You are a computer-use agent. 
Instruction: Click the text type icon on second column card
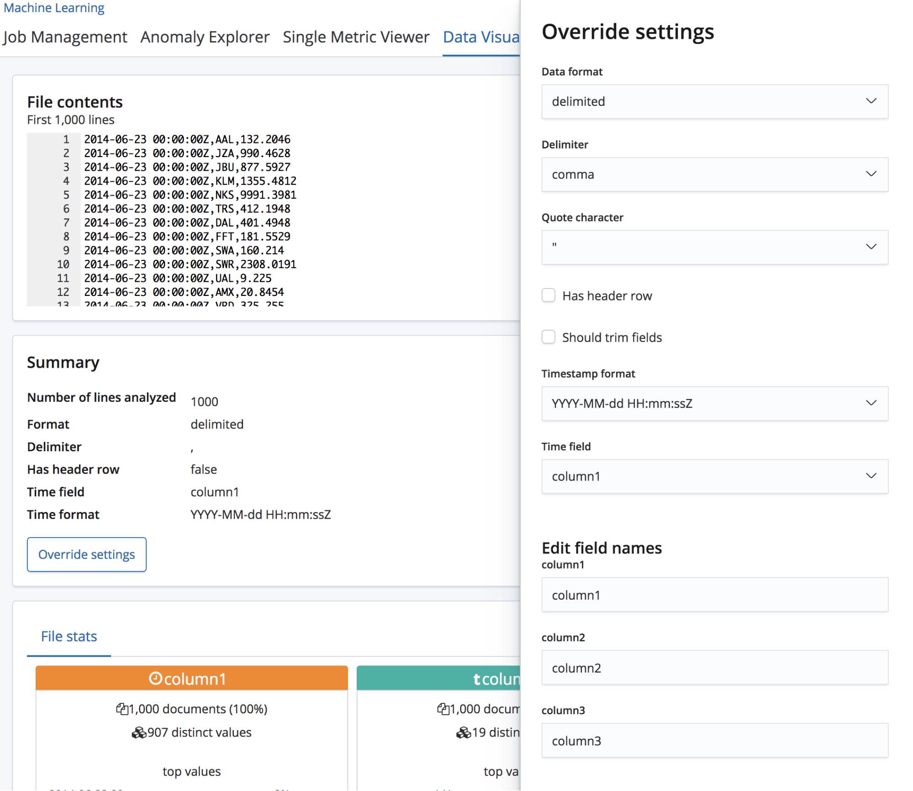pyautogui.click(x=477, y=679)
